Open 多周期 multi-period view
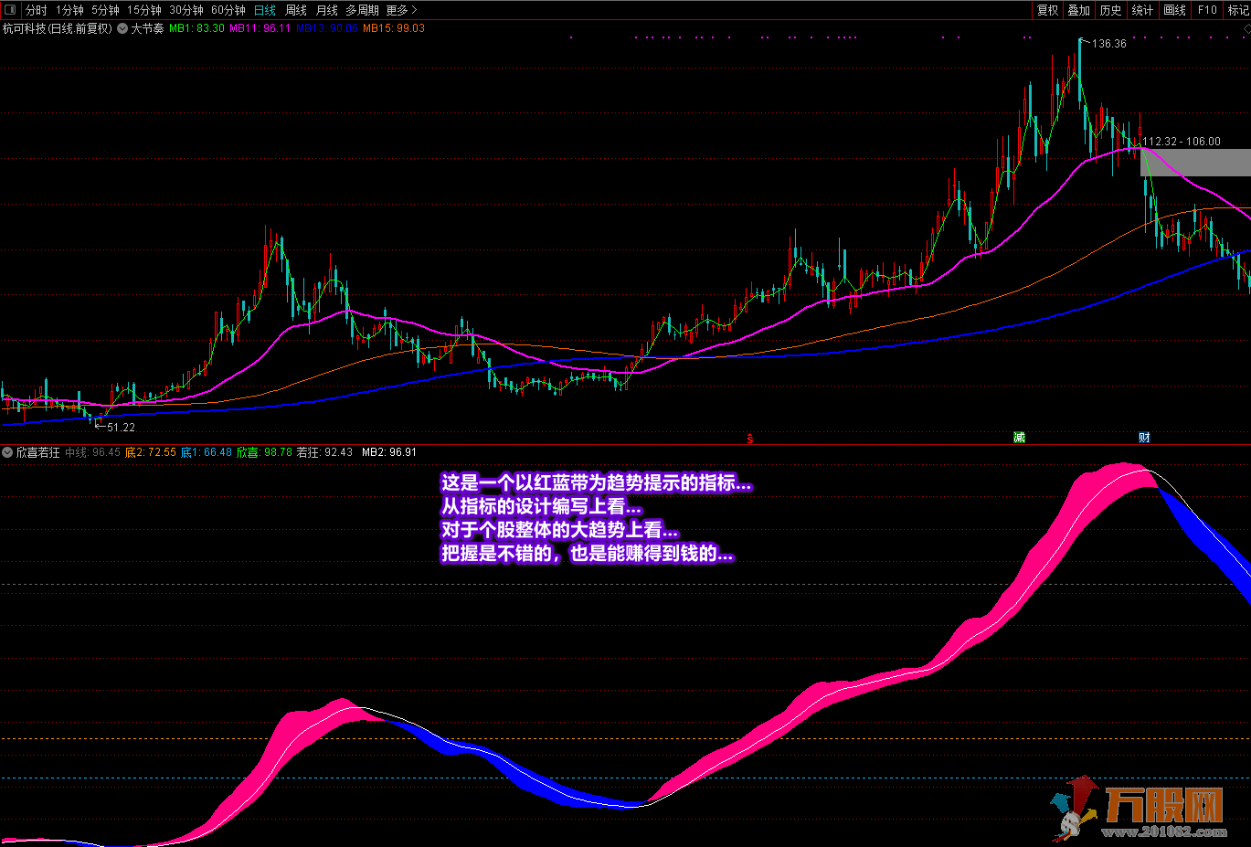The image size is (1251, 847). (x=362, y=10)
